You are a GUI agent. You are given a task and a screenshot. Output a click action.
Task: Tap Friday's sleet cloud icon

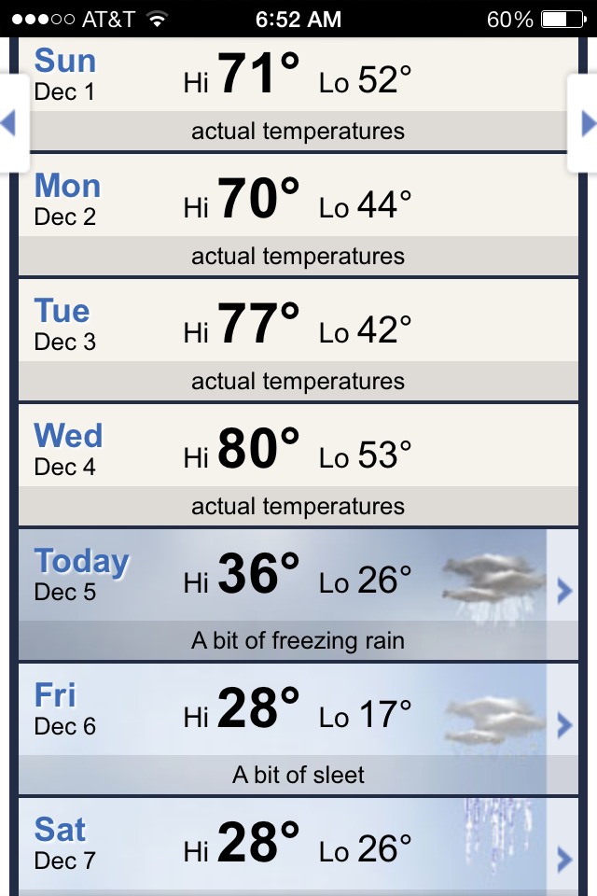(x=493, y=720)
